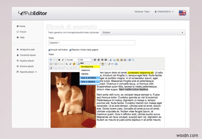Focus the Titolo field with Capitolo 1
The width and height of the screenshot is (202, 139).
[92, 43]
